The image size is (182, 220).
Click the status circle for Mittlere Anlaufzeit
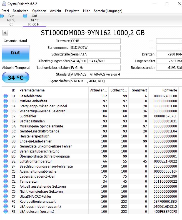pyautogui.click(x=6, y=101)
